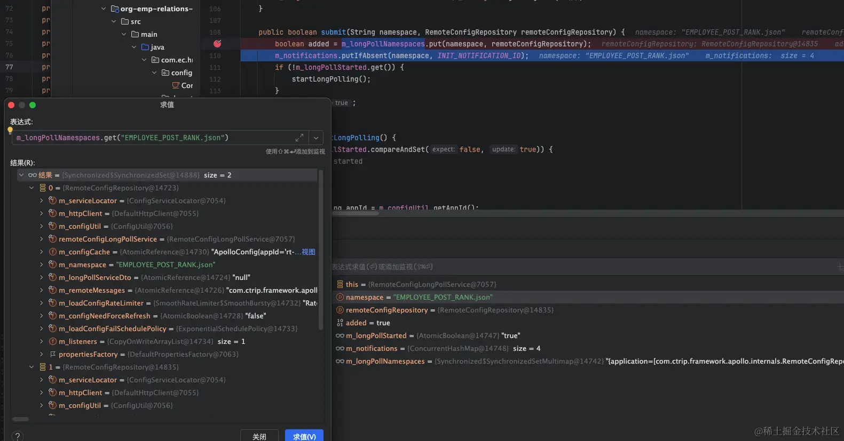Open help with the question mark button

tap(18, 436)
